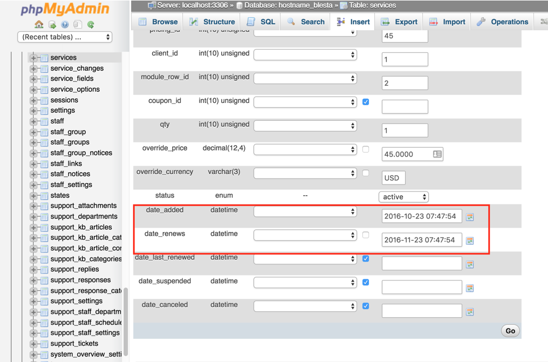Click the override_currency USD field
Image resolution: width=548 pixels, height=362 pixels.
[x=394, y=178]
